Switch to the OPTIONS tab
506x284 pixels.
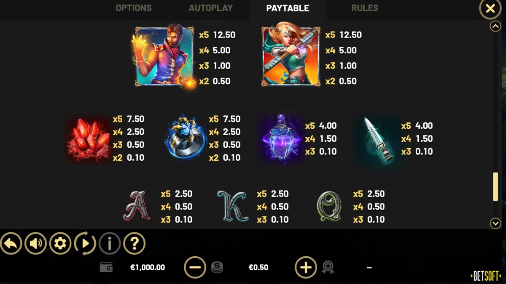click(134, 8)
